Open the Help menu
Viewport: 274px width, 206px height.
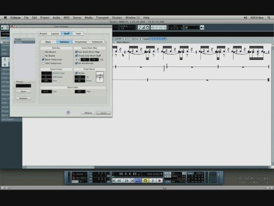click(x=146, y=18)
